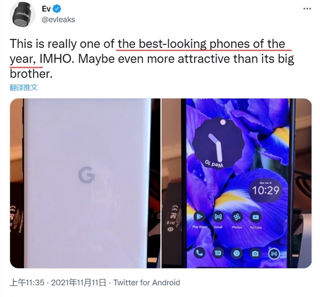Tap the Chrome dock icon
320x297 pixels.
pyautogui.click(x=236, y=253)
